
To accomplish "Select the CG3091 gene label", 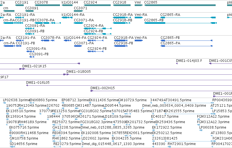I will 32,8.
